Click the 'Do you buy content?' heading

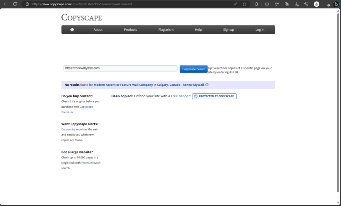[x=77, y=96]
